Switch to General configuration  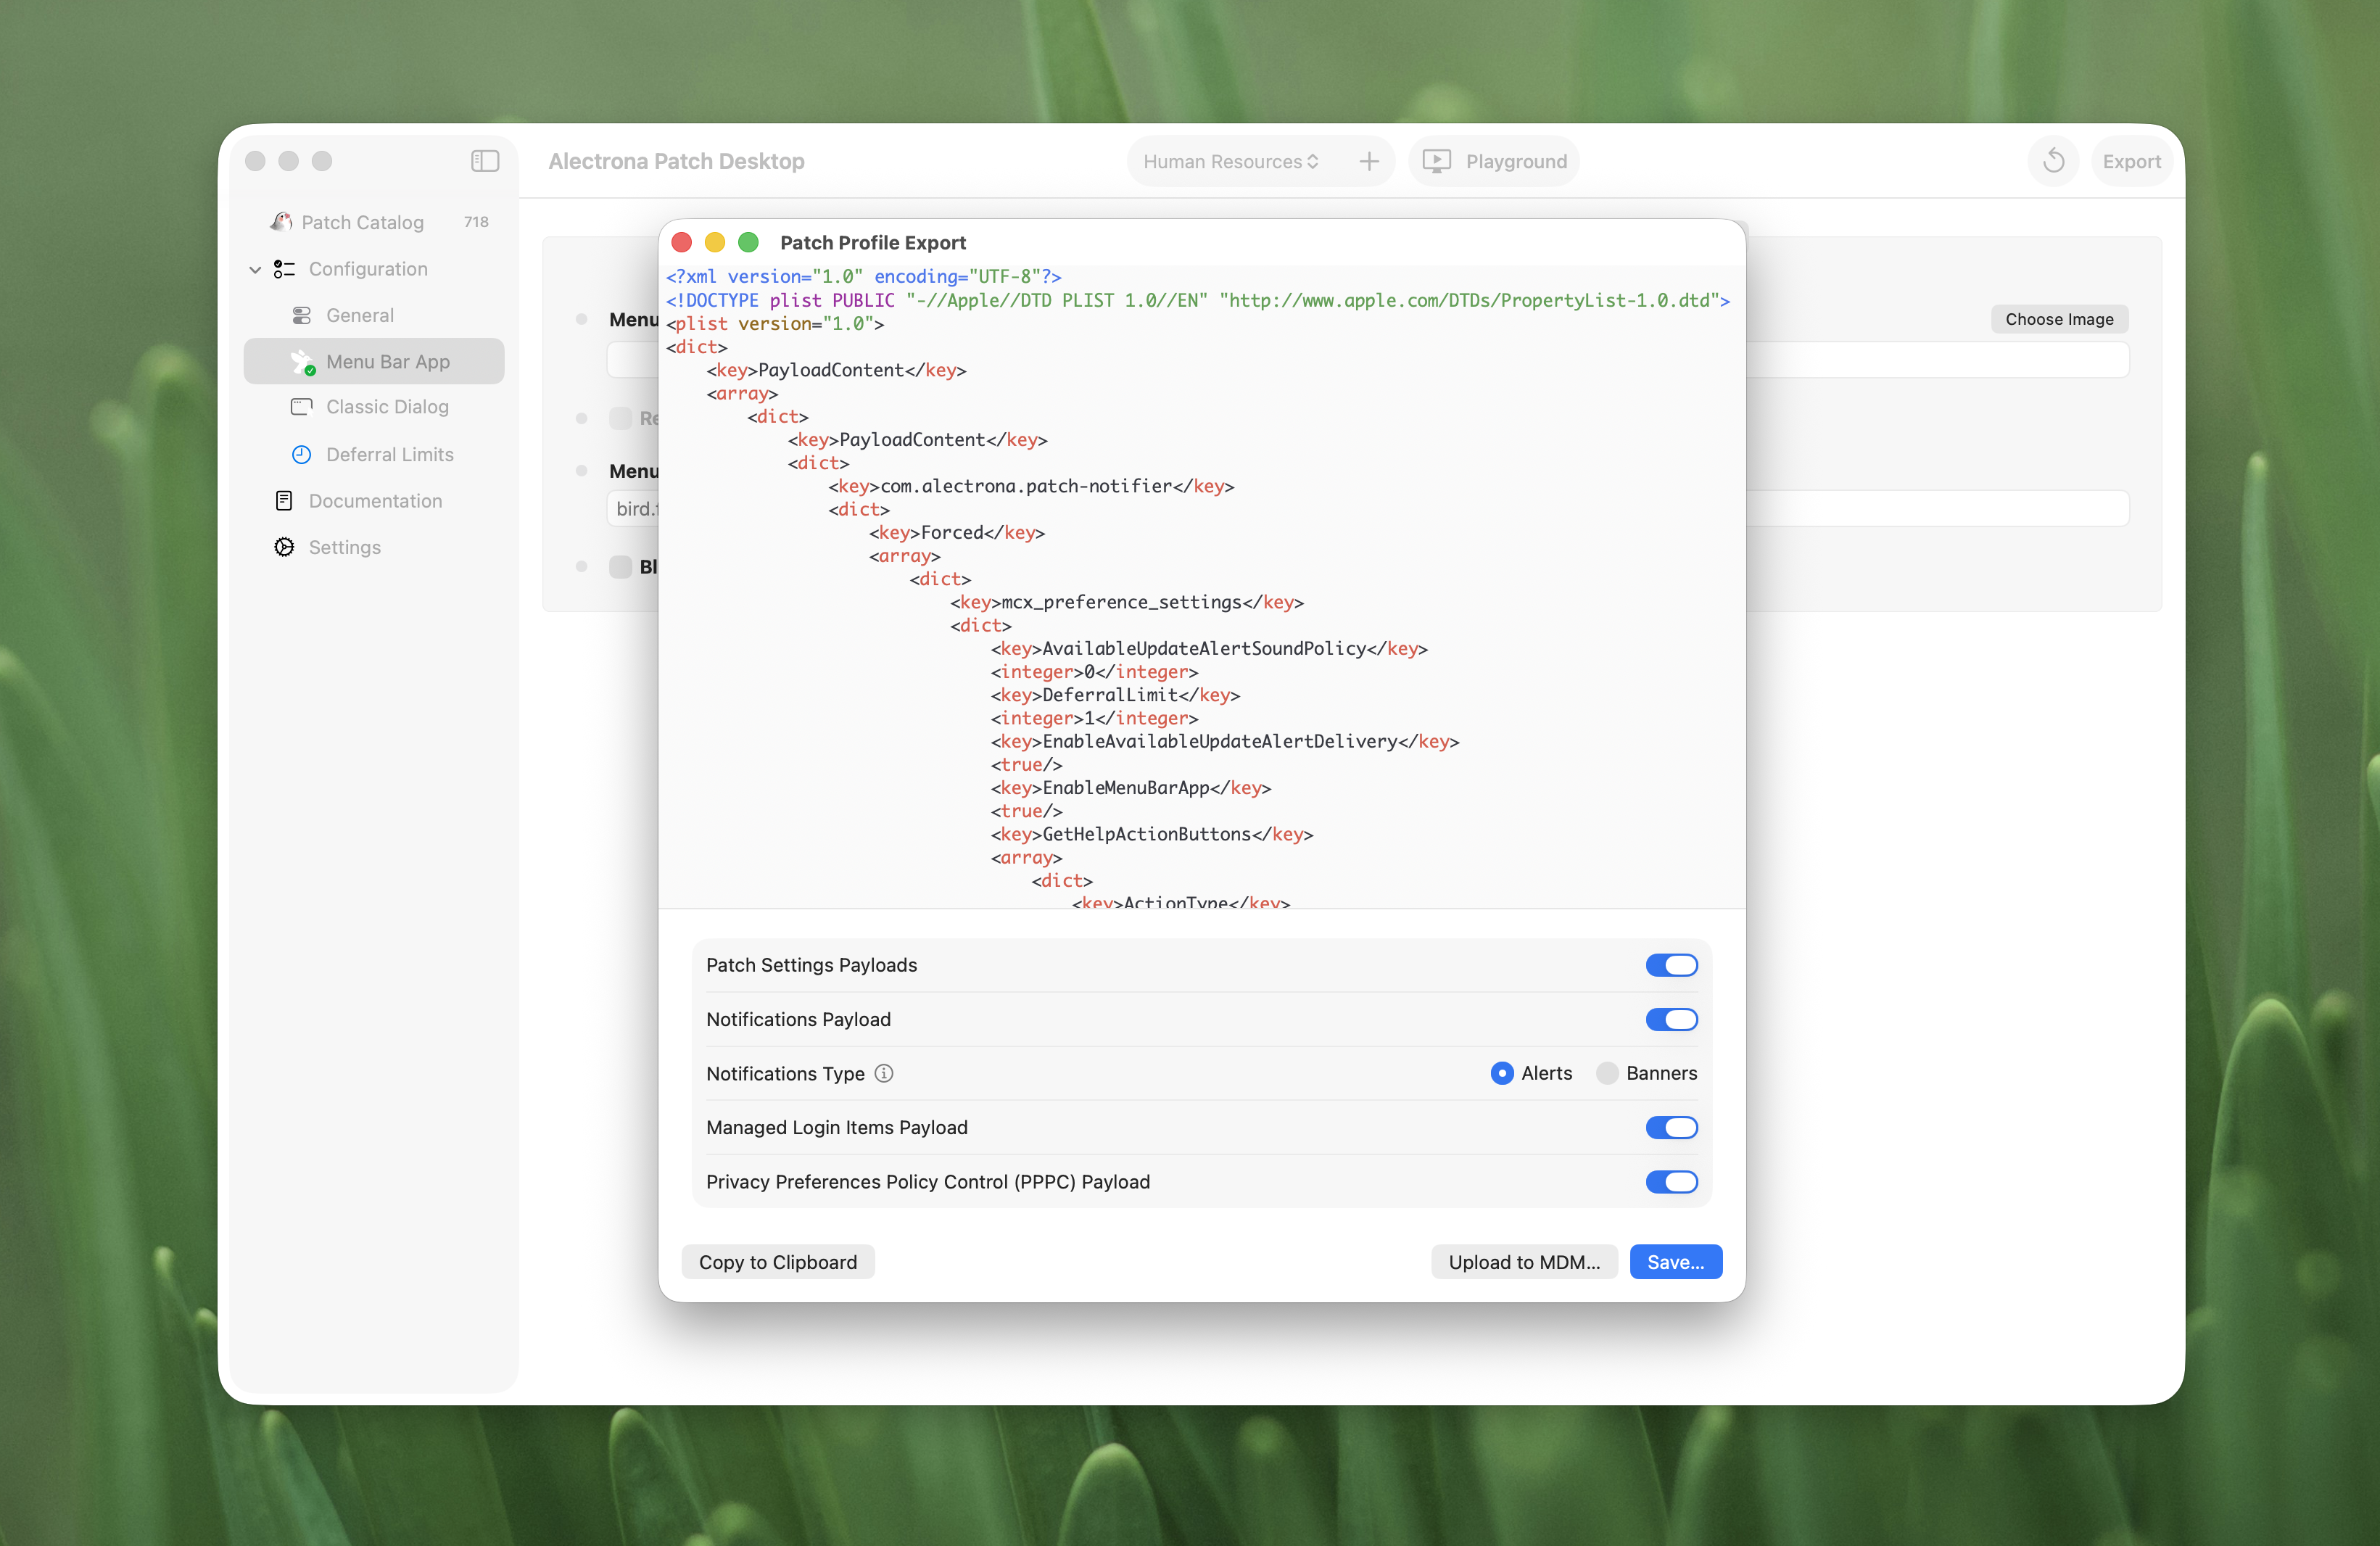tap(374, 315)
